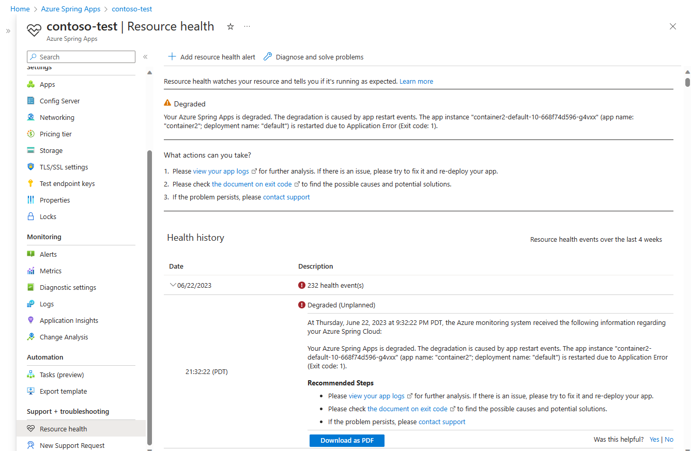Open the top 'the document on exit code' link
This screenshot has width=691, height=451.
(252, 184)
